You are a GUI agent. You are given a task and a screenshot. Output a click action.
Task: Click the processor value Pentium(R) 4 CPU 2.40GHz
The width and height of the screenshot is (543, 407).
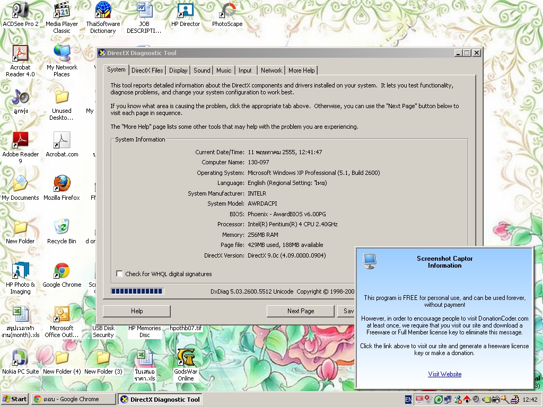[x=293, y=224]
